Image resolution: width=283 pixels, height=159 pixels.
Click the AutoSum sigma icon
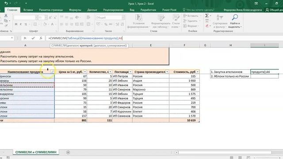pyautogui.click(x=207, y=16)
